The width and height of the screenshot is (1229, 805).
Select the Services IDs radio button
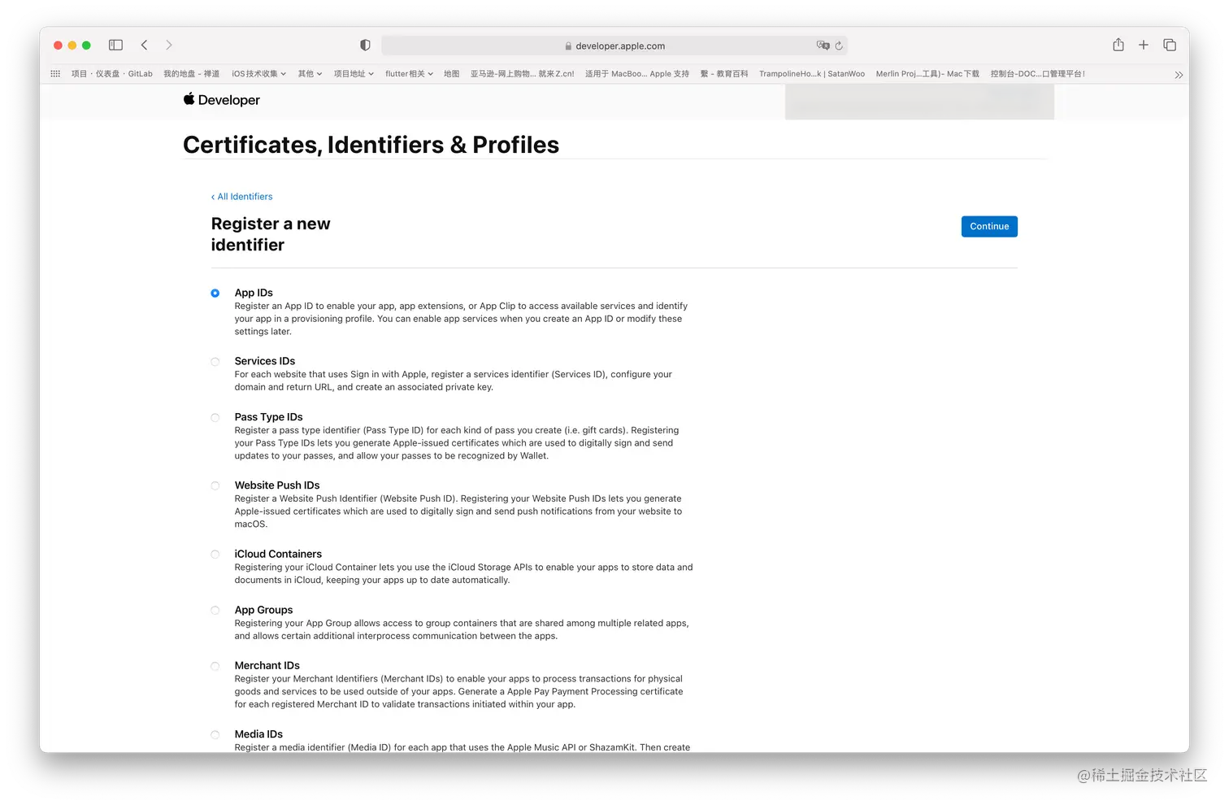click(215, 362)
